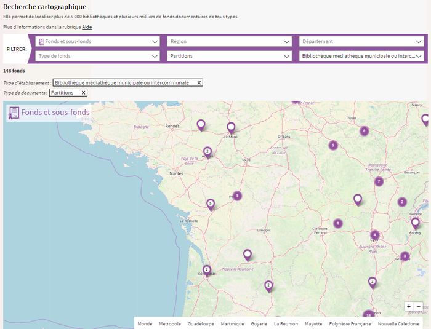Zoom in on the map
Image resolution: width=431 pixels, height=329 pixels.
[409, 306]
